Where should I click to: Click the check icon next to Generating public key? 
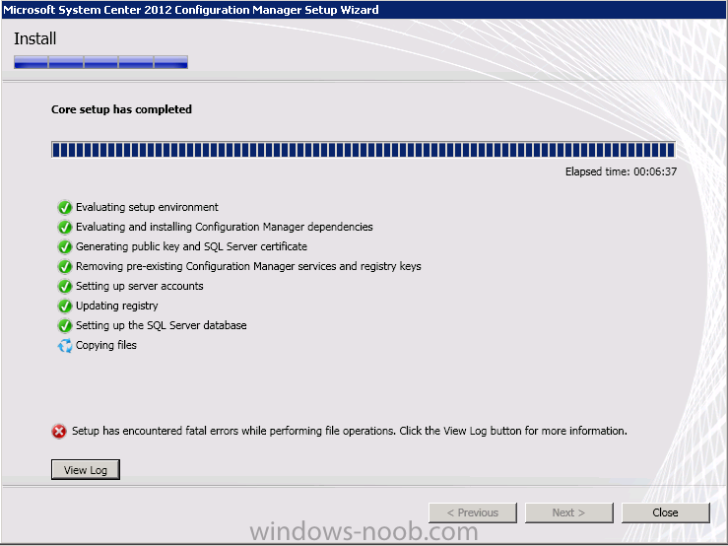point(65,246)
